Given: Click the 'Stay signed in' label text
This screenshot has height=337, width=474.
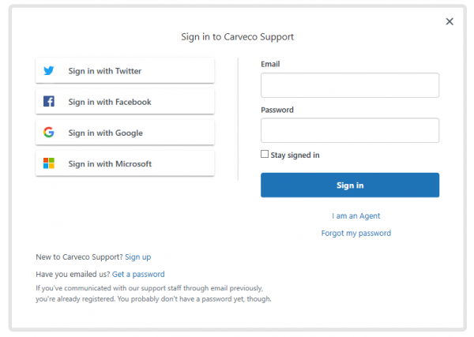Looking at the screenshot, I should tap(295, 155).
